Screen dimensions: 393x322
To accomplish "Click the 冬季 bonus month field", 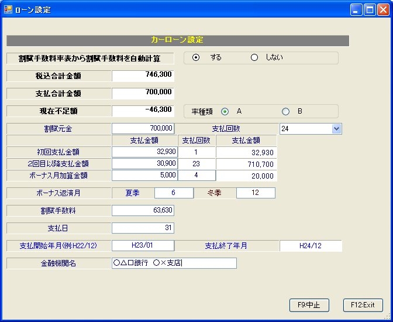I will point(256,193).
